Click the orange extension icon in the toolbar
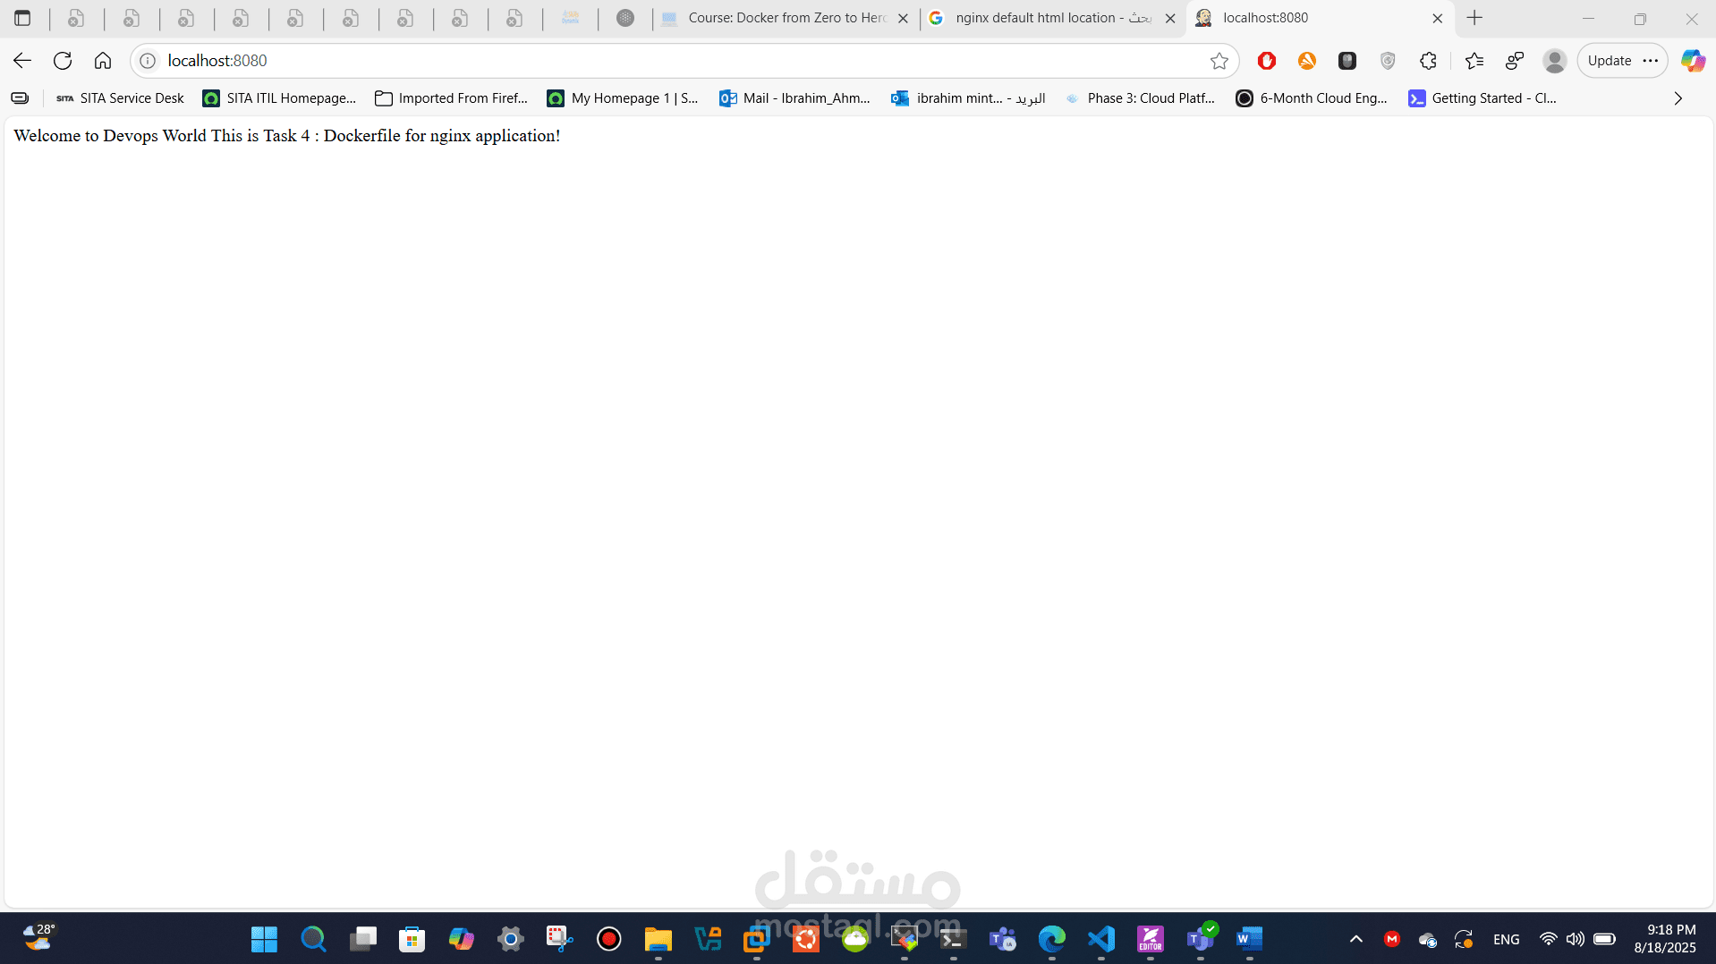 1307,61
